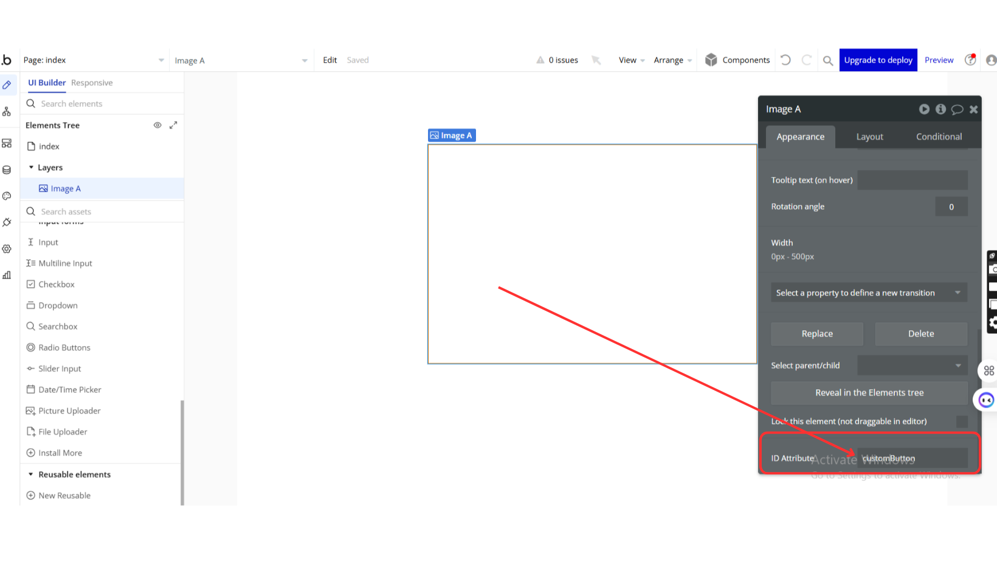Image resolution: width=997 pixels, height=562 pixels.
Task: Open the Logs chart icon in sidebar
Action: click(7, 275)
